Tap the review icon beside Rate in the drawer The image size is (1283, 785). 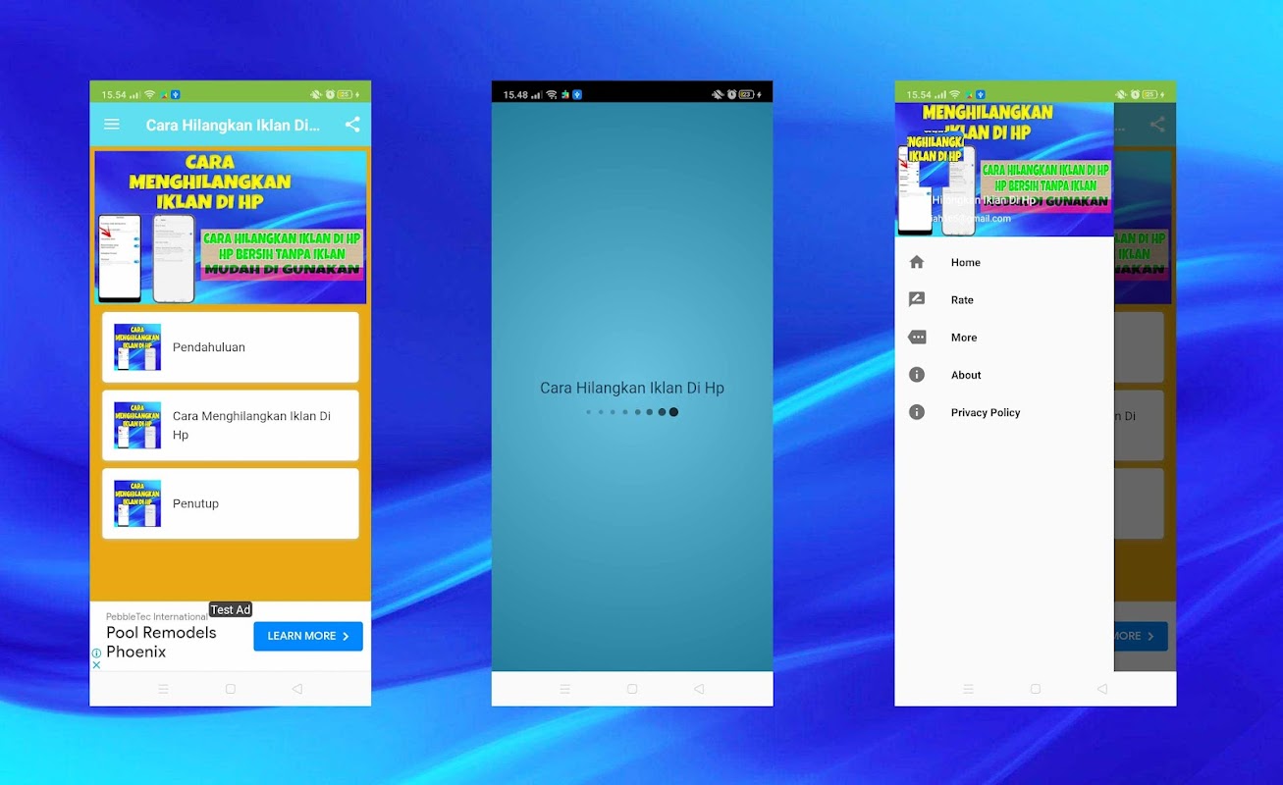[x=917, y=299]
